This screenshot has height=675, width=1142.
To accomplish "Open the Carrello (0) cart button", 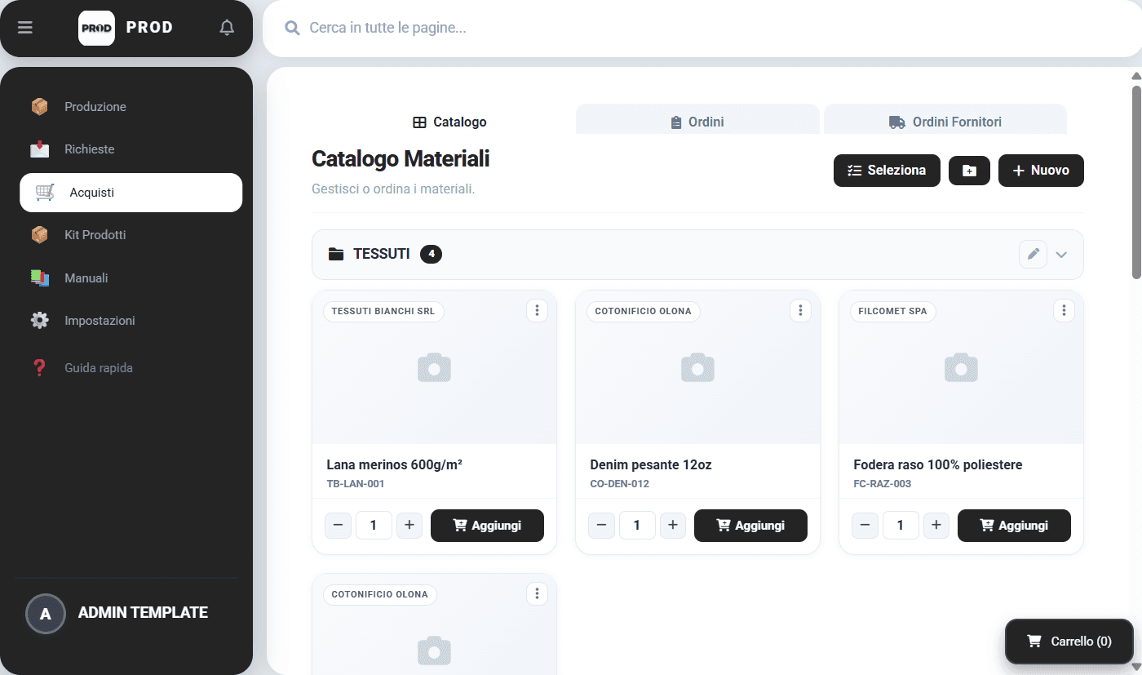I will [x=1069, y=642].
